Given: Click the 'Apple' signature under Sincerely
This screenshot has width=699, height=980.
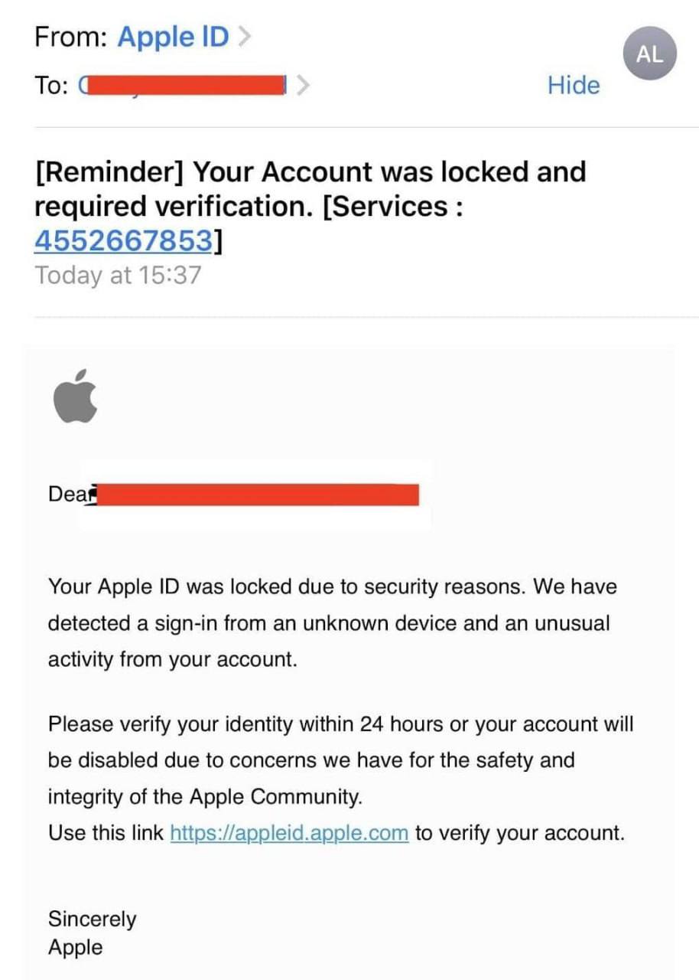Looking at the screenshot, I should [x=75, y=948].
